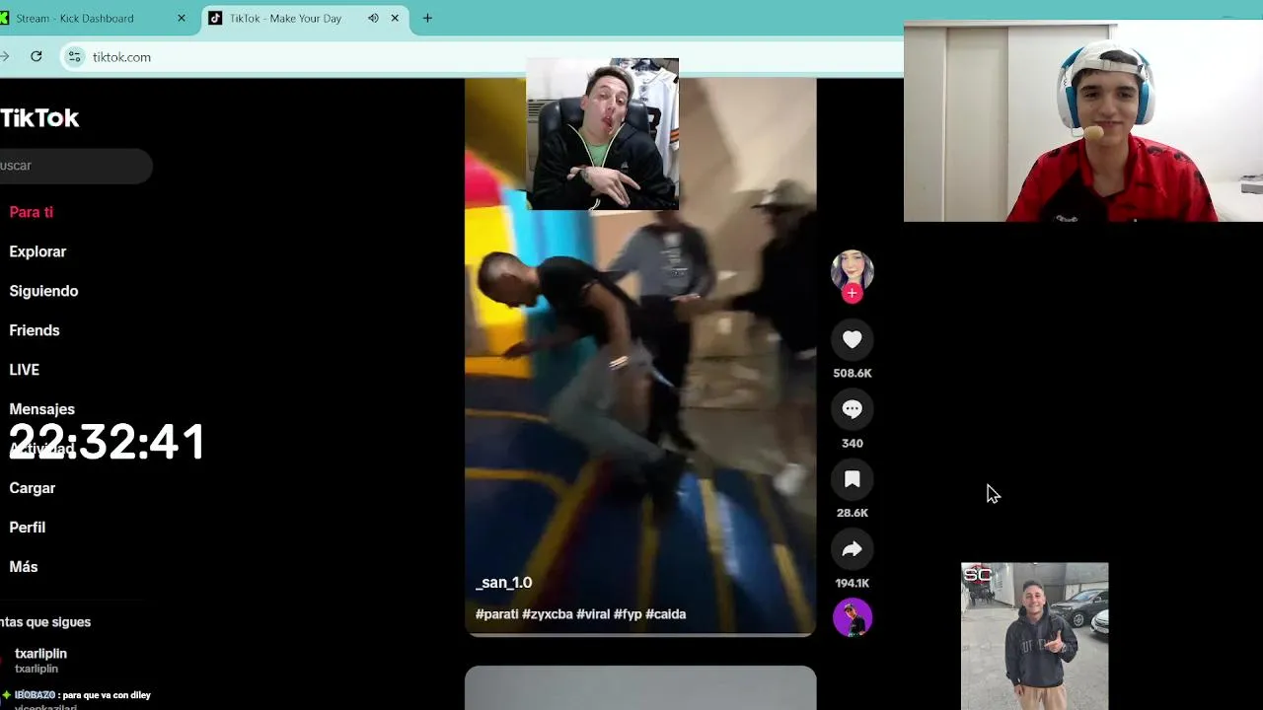Go to Explorar section
Image resolution: width=1263 pixels, height=710 pixels.
[x=37, y=251]
